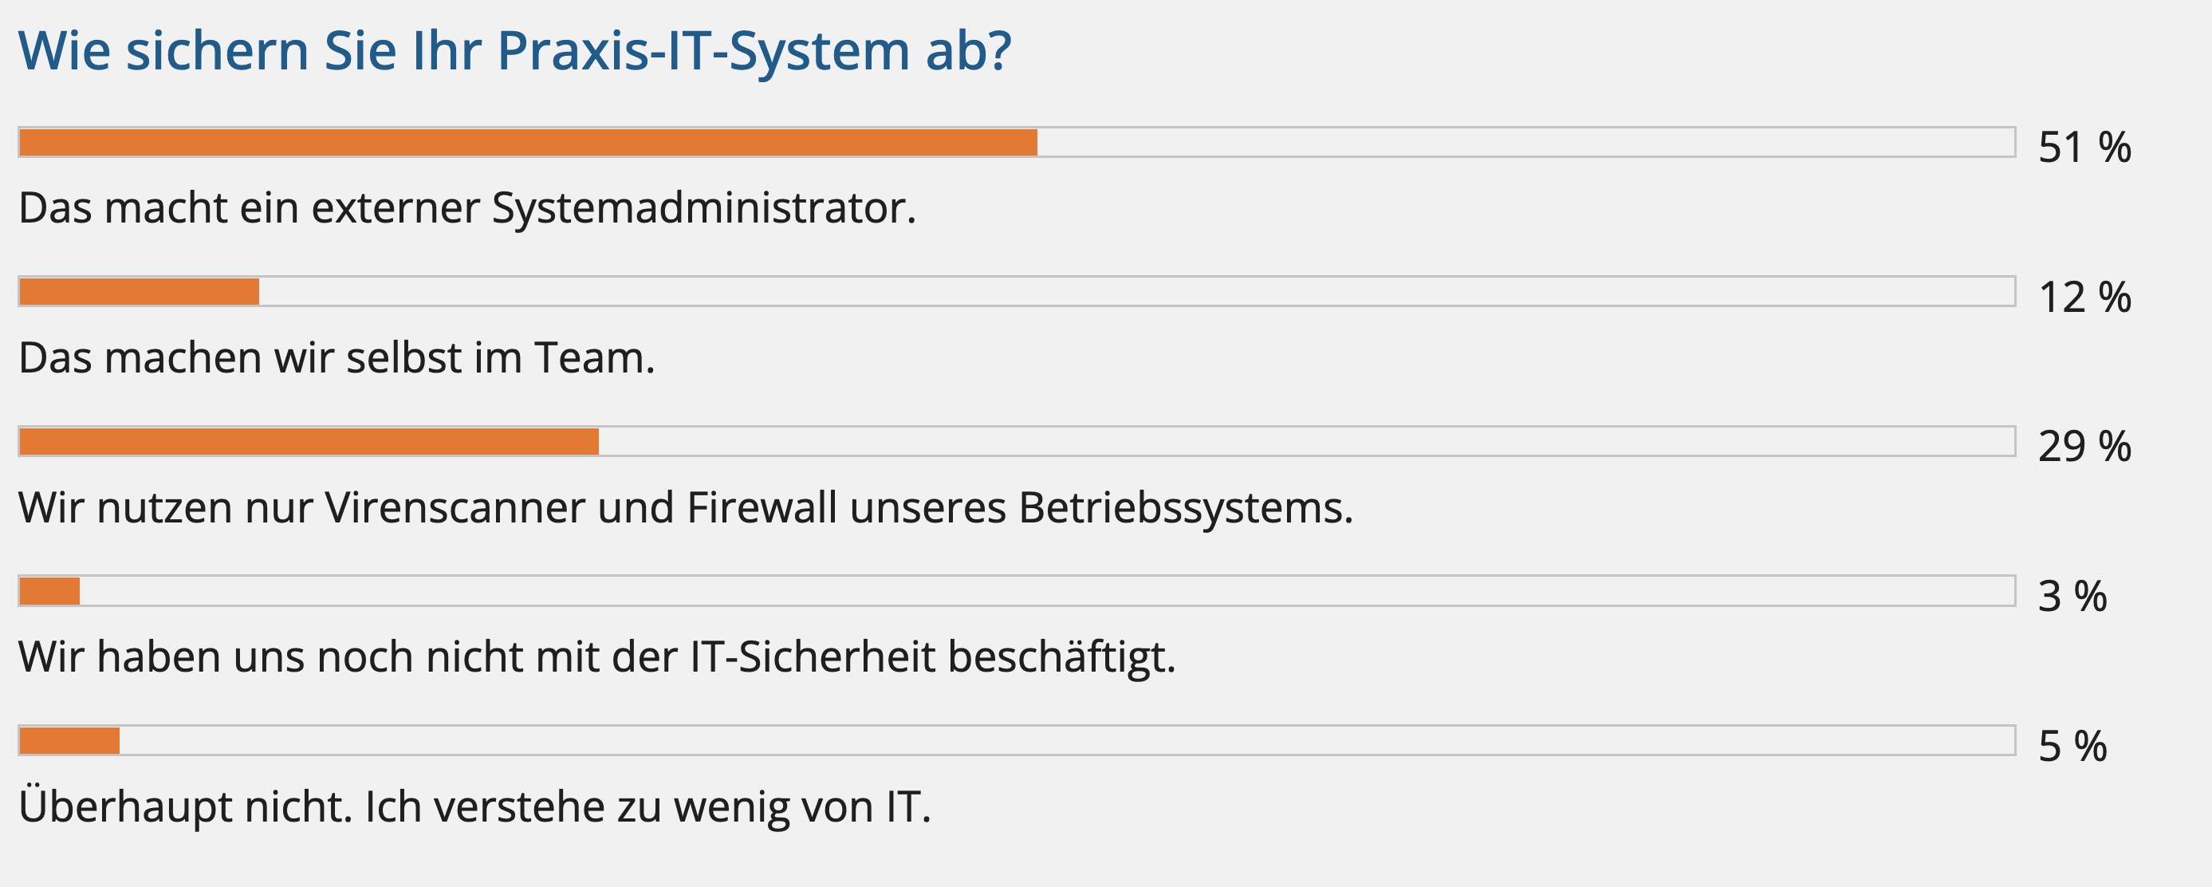Viewport: 2212px width, 887px height.
Task: Click the '3 %' percentage label
Action: [x=2073, y=597]
